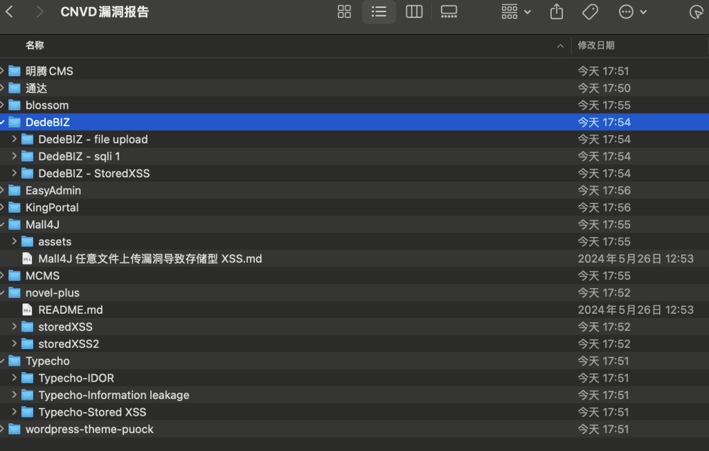Click the README.md markdown file icon
709x451 pixels.
tap(27, 310)
